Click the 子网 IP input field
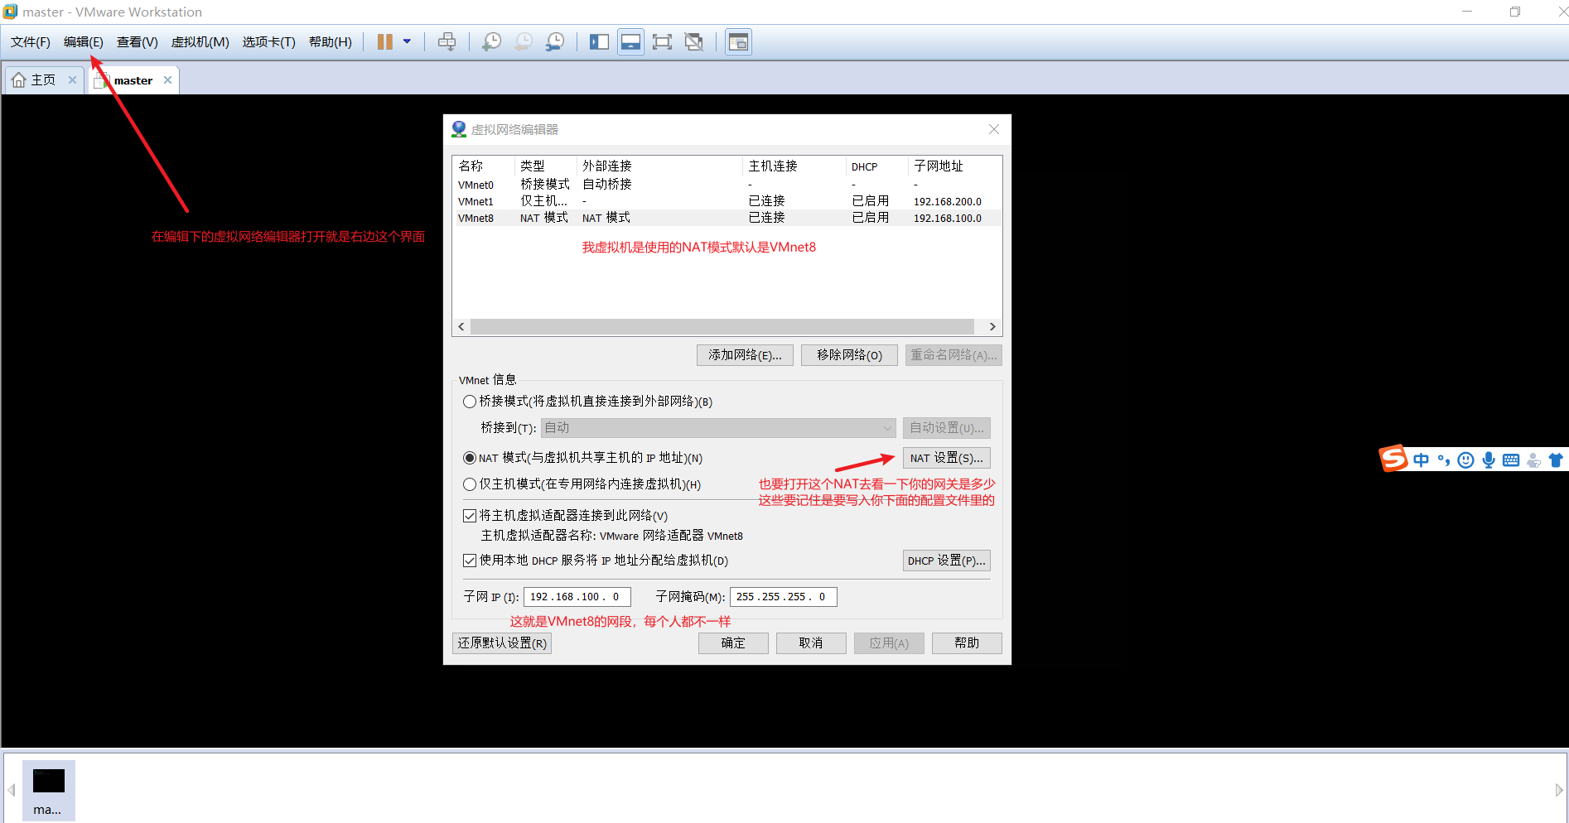This screenshot has width=1569, height=823. (x=577, y=597)
